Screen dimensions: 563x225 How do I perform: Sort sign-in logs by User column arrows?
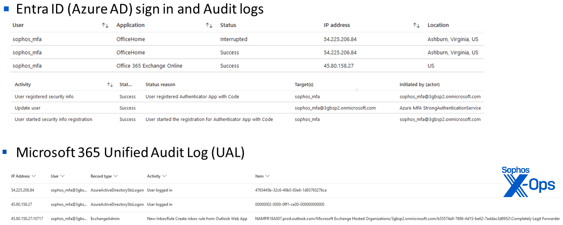coord(105,26)
